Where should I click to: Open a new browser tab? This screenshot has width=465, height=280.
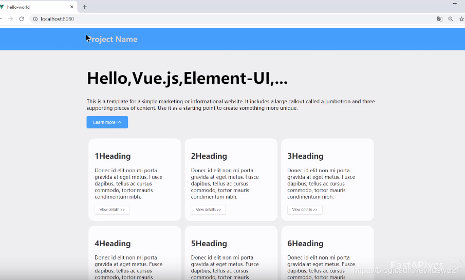(85, 7)
